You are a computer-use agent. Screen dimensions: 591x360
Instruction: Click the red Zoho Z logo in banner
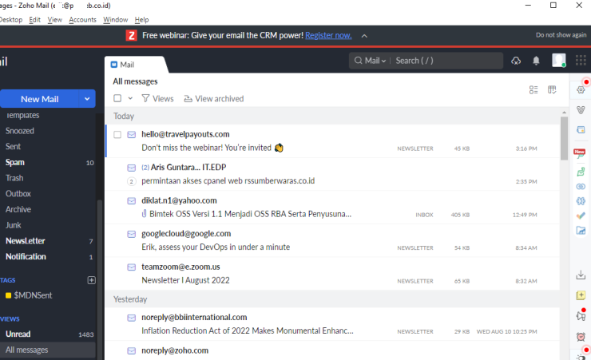[x=131, y=35]
